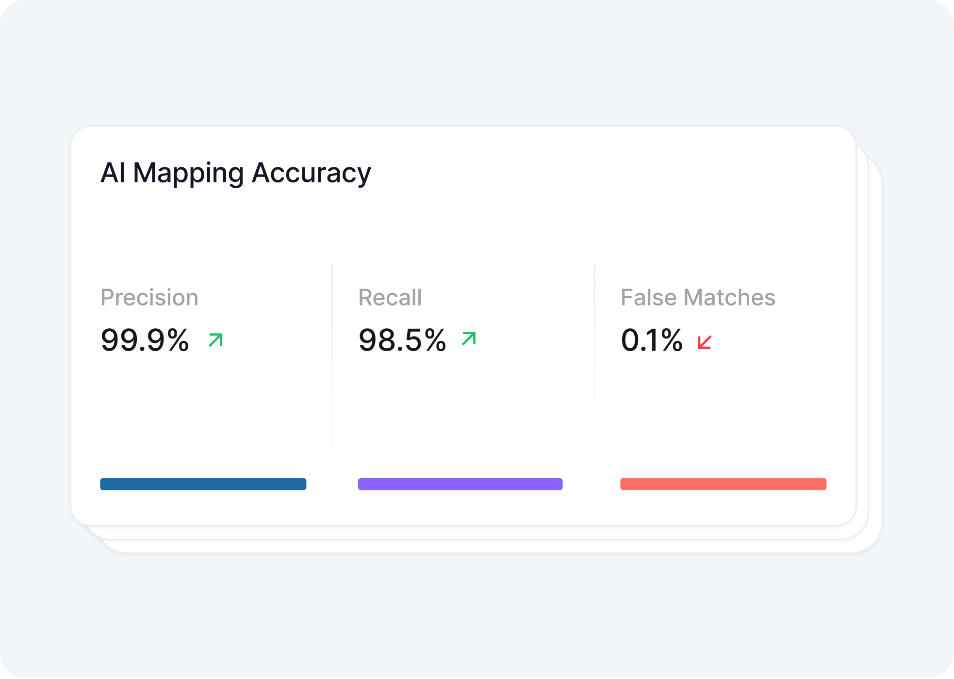Select the coral False Matches progress bar
Screen dimensions: 954x679
(x=723, y=484)
